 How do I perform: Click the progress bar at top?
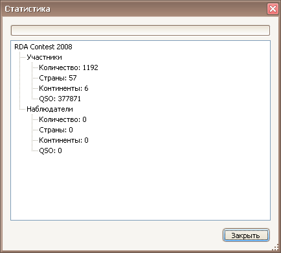140,30
